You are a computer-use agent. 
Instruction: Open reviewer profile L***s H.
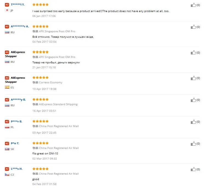(16, 169)
